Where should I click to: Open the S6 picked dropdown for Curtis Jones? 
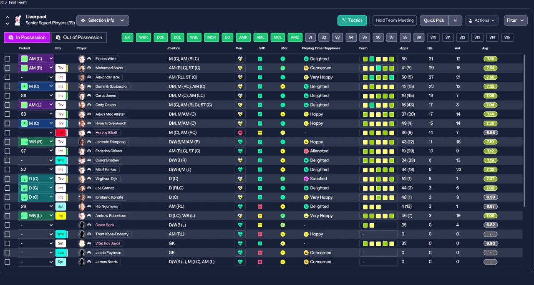pyautogui.click(x=36, y=96)
